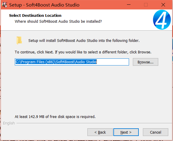Click the blue Soft4Boost '4' logo
The height and width of the screenshot is (141, 173).
162,20
